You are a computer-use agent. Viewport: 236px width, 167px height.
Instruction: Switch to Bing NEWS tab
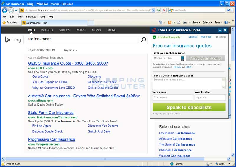(96, 30)
